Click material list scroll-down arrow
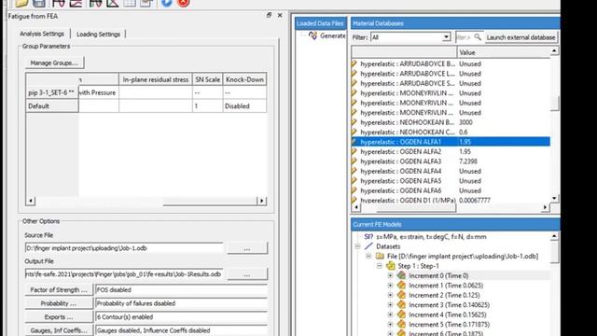This screenshot has height=336, width=597. pos(554,198)
